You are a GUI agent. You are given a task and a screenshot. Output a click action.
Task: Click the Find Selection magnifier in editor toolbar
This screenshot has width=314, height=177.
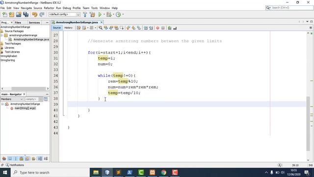coord(101,28)
